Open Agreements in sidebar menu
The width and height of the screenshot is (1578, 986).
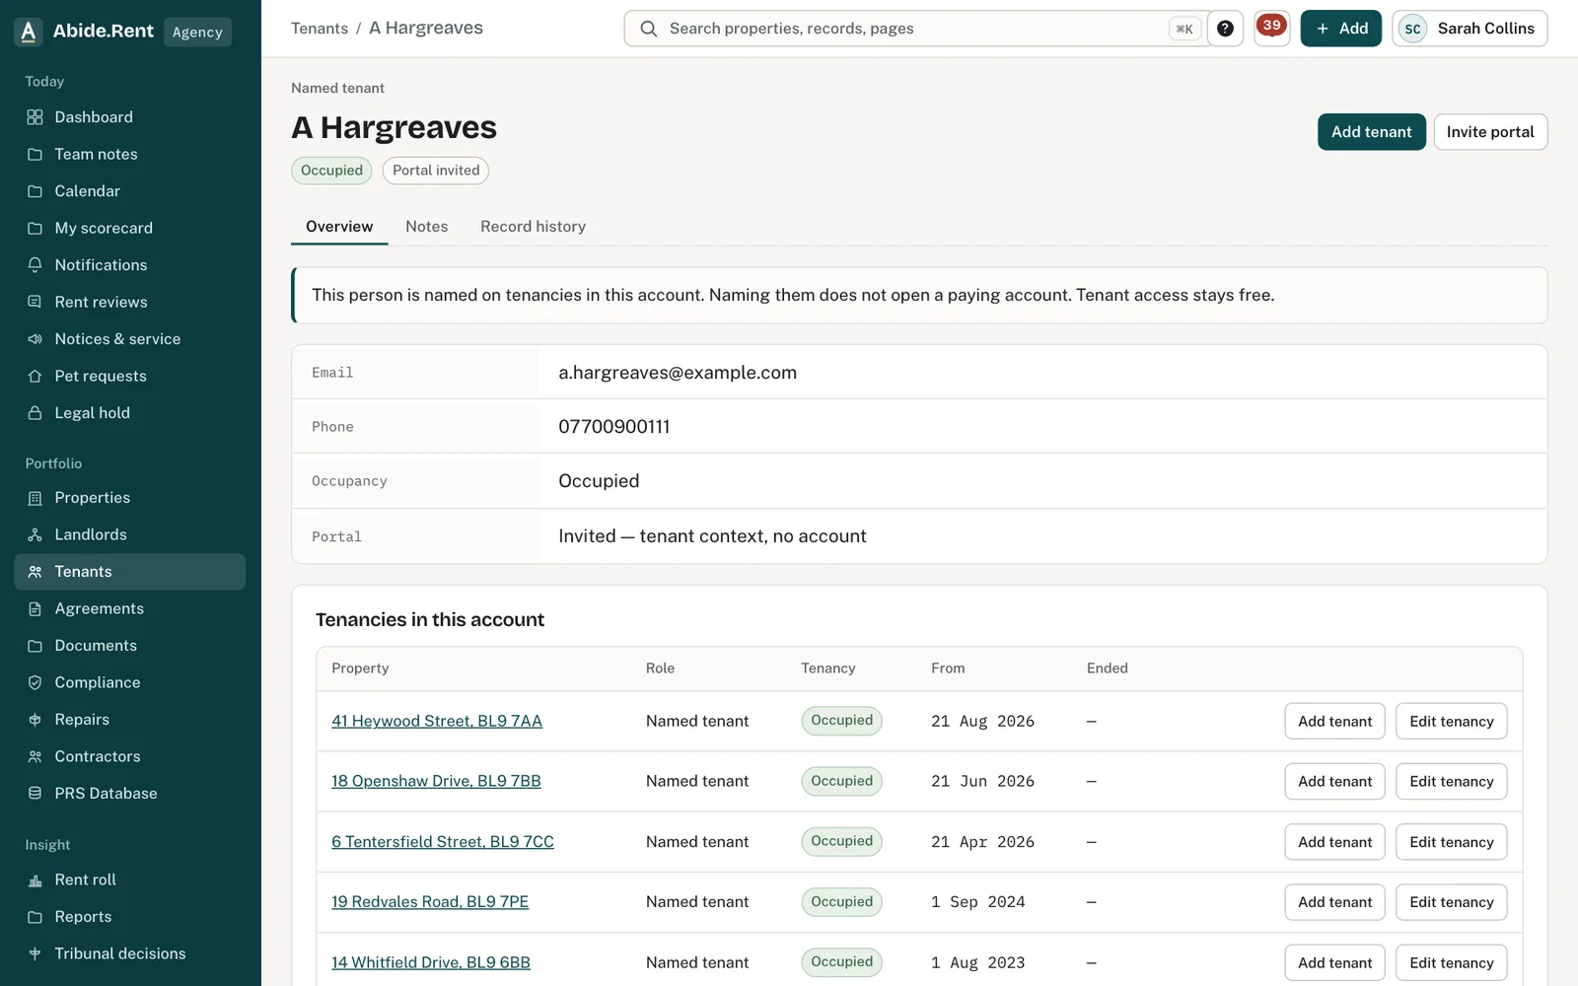129,608
